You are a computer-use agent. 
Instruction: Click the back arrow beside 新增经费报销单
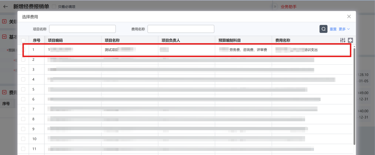pyautogui.click(x=6, y=7)
